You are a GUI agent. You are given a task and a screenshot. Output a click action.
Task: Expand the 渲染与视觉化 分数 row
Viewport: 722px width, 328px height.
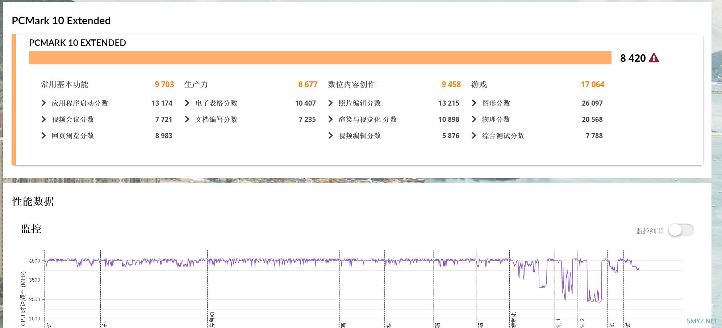(331, 119)
